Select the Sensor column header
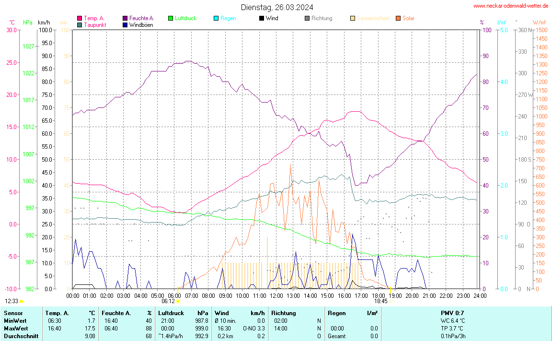552x341 pixels. pos(13,313)
